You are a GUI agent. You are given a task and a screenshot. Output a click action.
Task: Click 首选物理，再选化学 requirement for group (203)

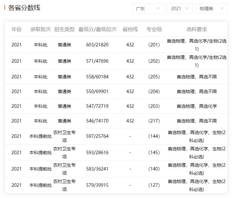click(197, 106)
